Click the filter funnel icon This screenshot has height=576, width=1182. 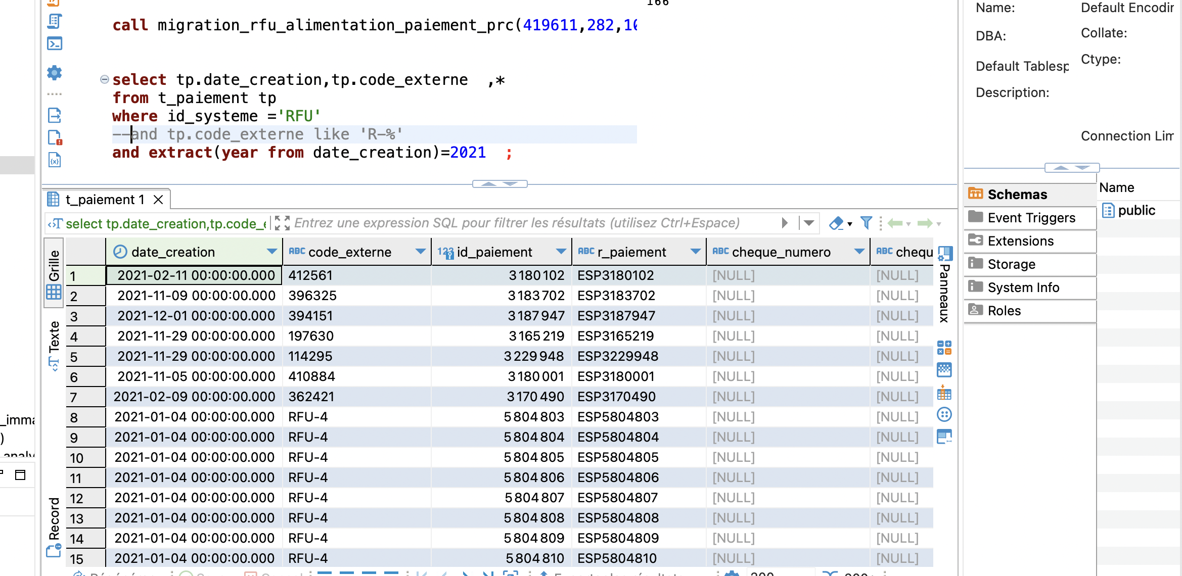866,223
